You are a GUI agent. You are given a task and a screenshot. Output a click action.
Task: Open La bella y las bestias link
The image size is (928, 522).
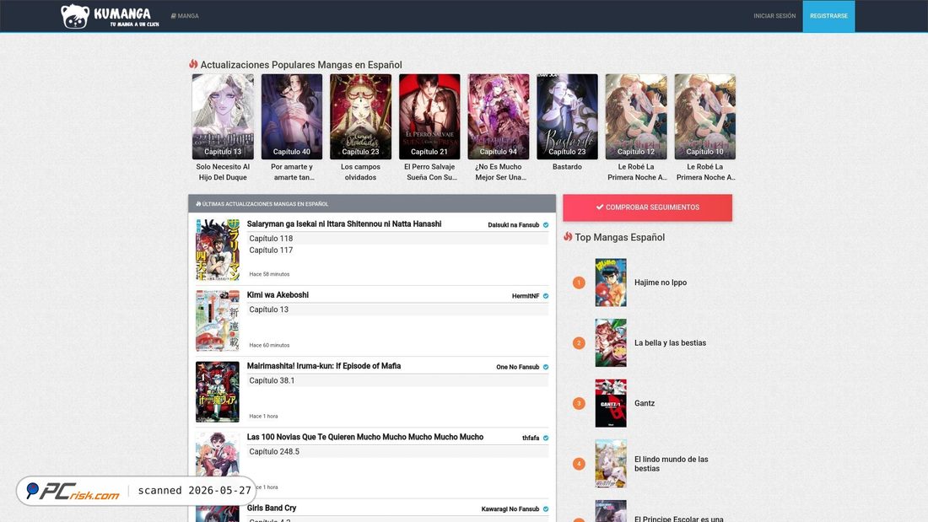tap(670, 342)
